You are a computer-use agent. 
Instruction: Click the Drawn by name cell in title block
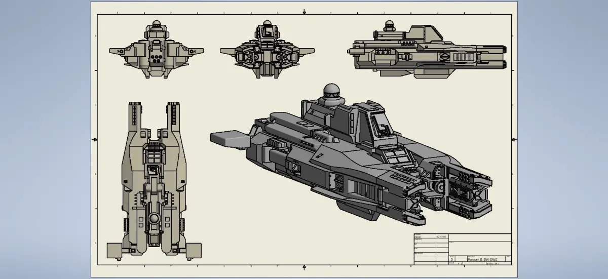click(x=425, y=236)
